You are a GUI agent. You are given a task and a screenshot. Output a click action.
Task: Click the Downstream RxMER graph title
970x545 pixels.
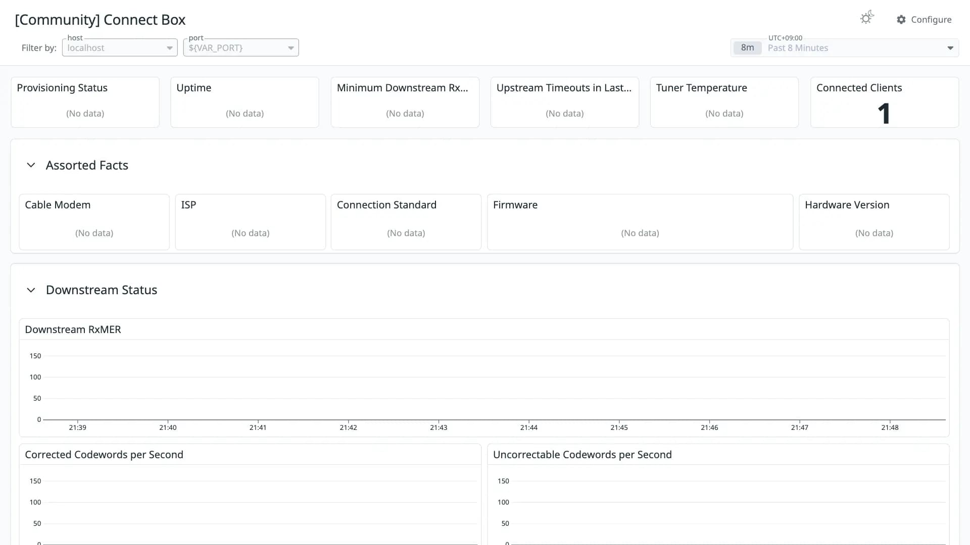73,330
